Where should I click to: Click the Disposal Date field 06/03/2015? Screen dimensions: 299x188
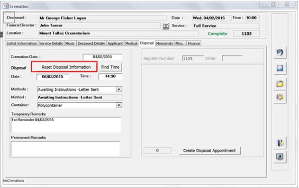click(x=53, y=77)
